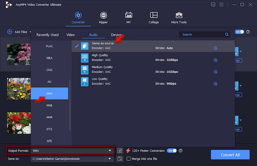Select MKA format in list

coord(50,58)
